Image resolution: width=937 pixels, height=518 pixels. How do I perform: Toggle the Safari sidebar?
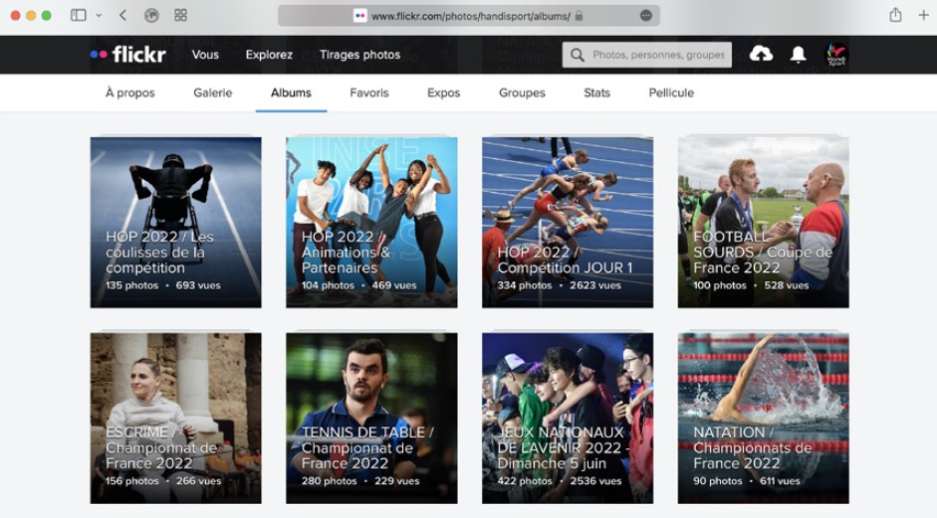click(79, 16)
